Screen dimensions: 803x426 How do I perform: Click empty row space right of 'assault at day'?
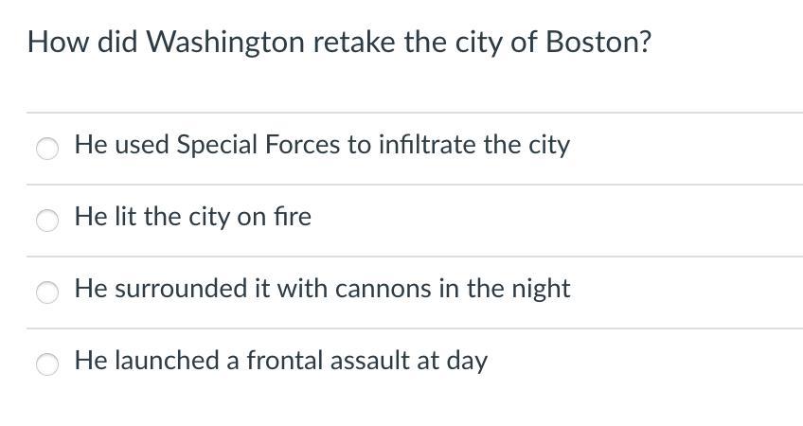pos(645,364)
